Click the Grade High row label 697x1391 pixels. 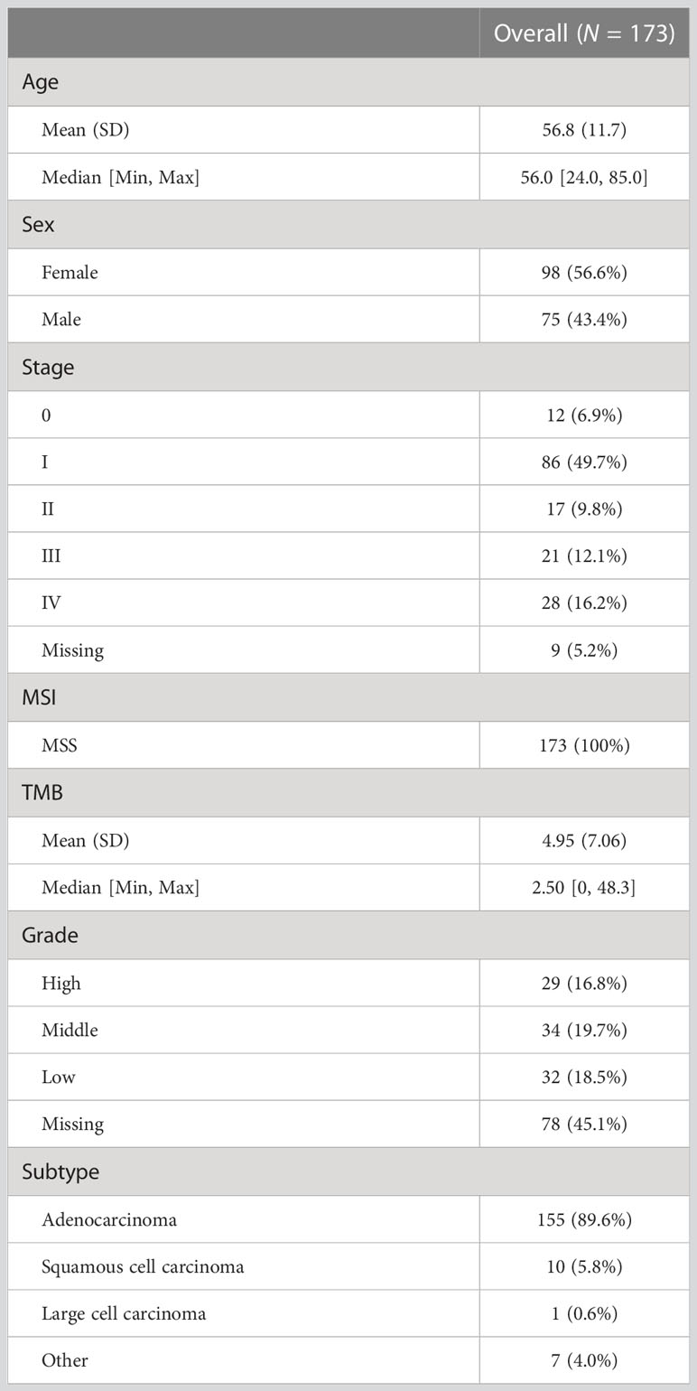coord(61,983)
